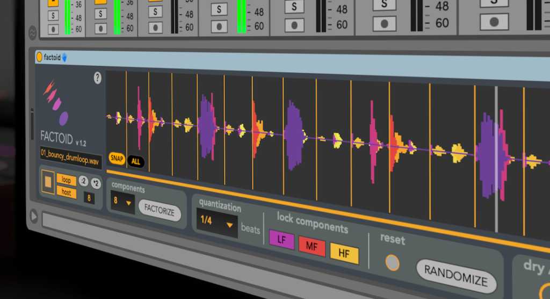Click the play triangle below the device
The image size is (550, 299).
tap(34, 216)
